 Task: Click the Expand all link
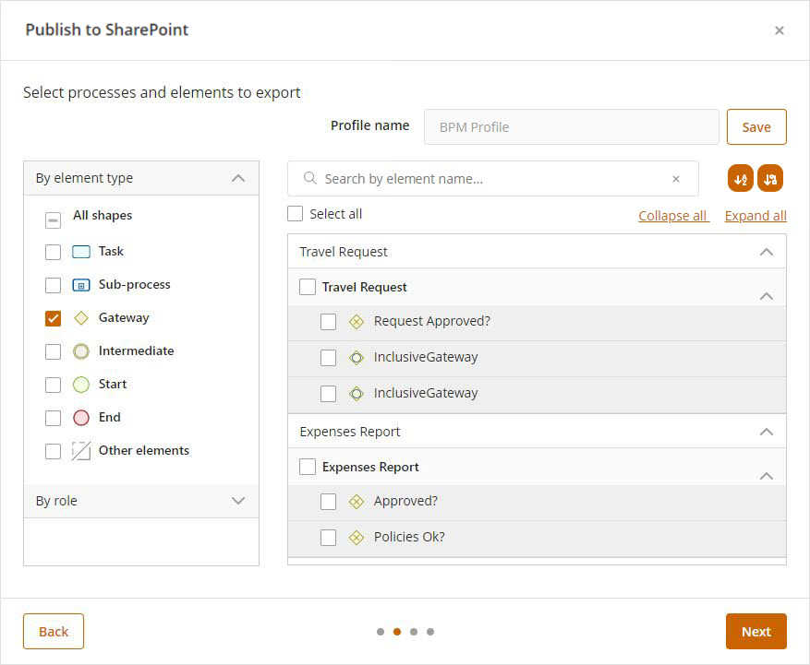coord(755,216)
